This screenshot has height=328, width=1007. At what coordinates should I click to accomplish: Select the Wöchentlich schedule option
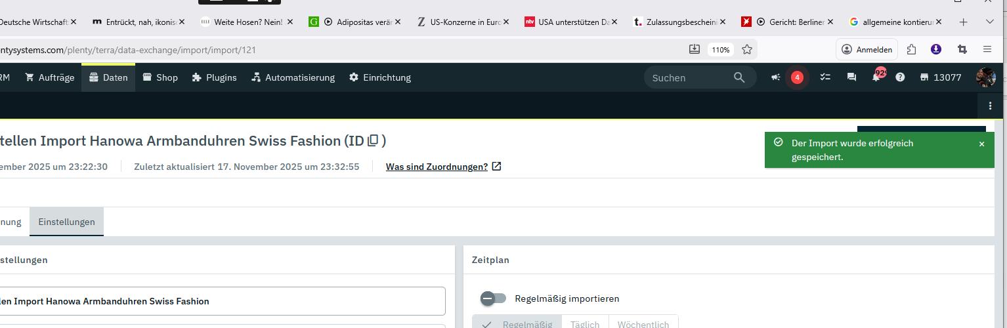(643, 323)
